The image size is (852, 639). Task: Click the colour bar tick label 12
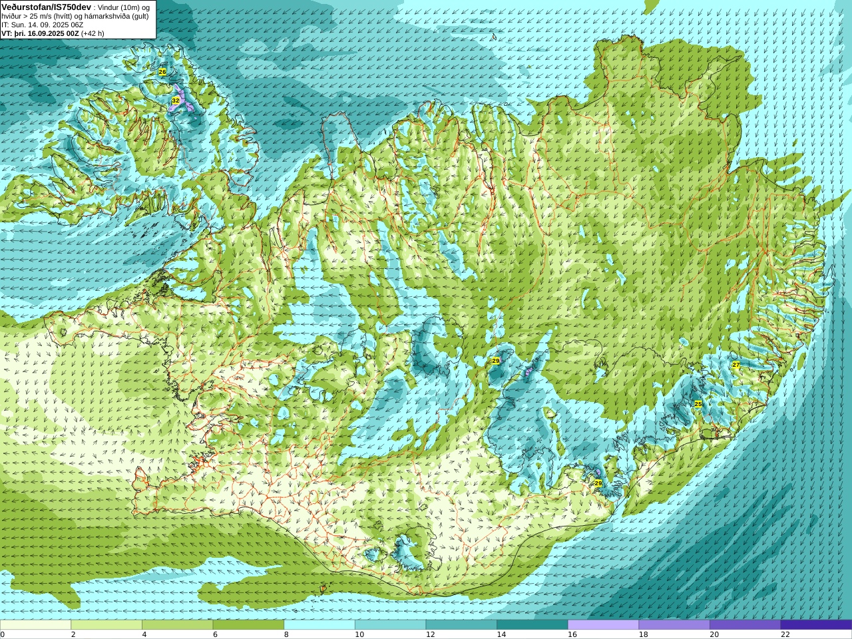coord(431,634)
